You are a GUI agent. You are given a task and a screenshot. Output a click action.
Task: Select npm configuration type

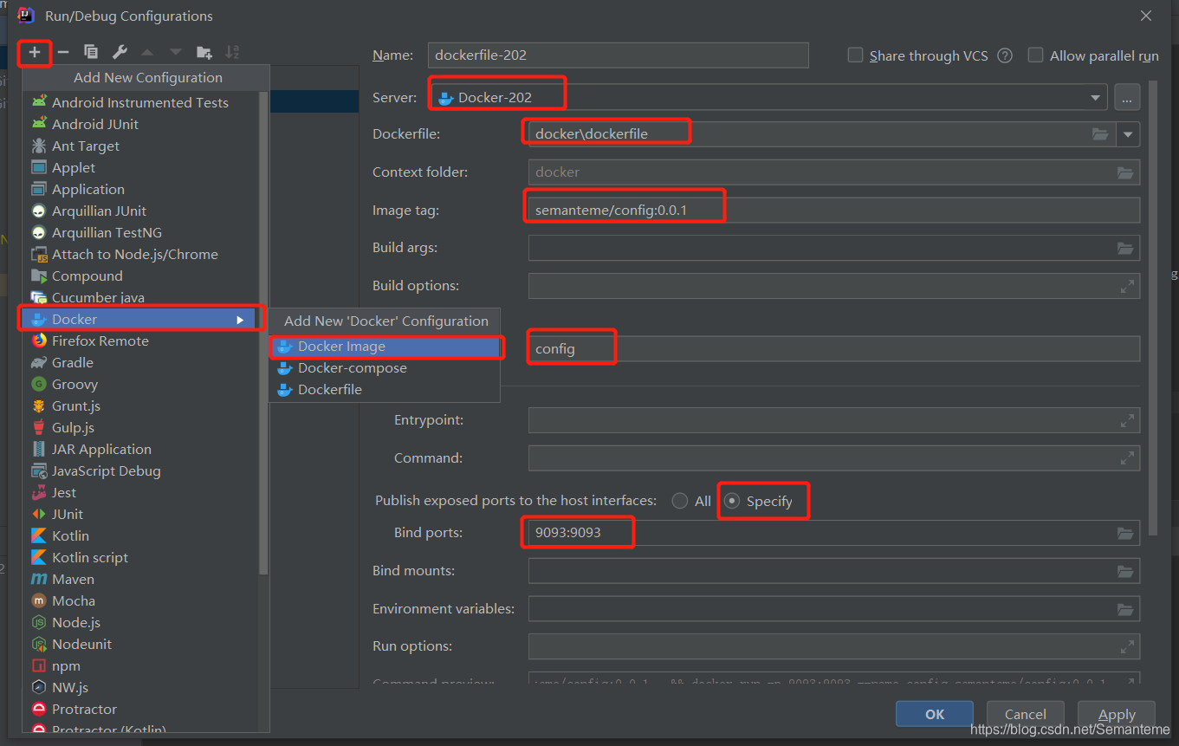(x=140, y=665)
